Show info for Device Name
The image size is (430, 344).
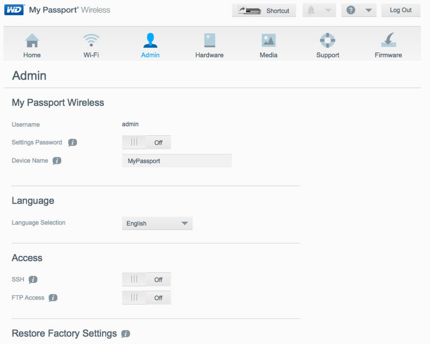coord(57,161)
